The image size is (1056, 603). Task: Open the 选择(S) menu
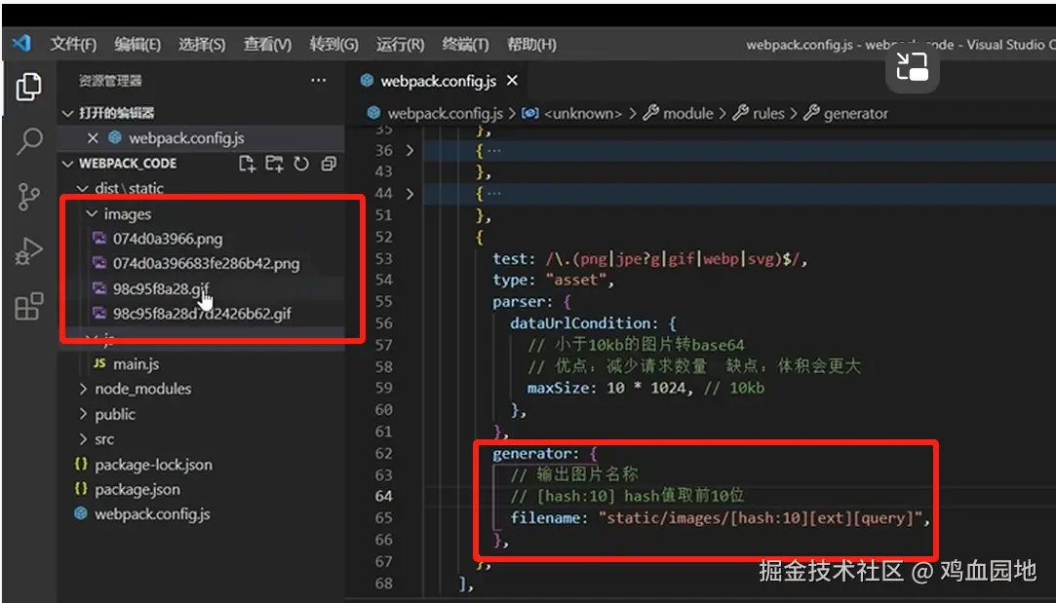(x=202, y=45)
